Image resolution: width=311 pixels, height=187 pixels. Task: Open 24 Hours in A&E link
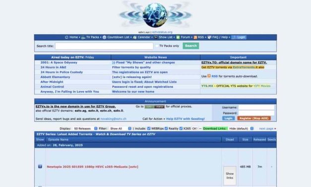[x=54, y=67]
